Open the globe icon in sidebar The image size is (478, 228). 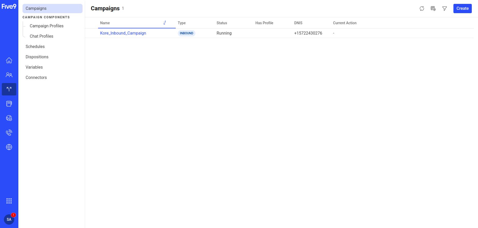pyautogui.click(x=9, y=147)
